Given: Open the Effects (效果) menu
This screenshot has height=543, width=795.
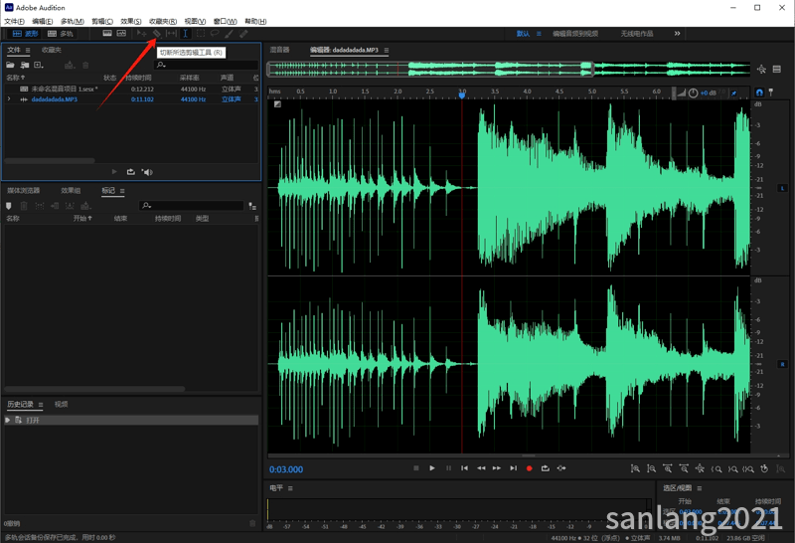Looking at the screenshot, I should point(131,21).
